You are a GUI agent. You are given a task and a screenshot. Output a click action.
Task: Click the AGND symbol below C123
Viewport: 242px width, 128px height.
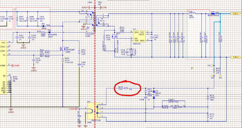[x=23, y=46]
